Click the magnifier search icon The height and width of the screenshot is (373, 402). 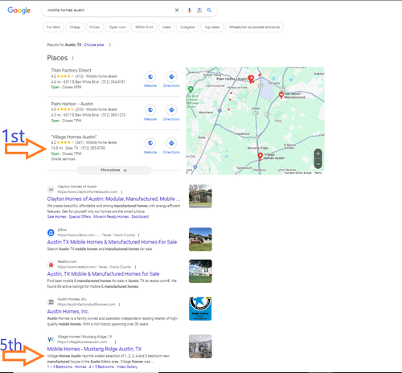209,10
